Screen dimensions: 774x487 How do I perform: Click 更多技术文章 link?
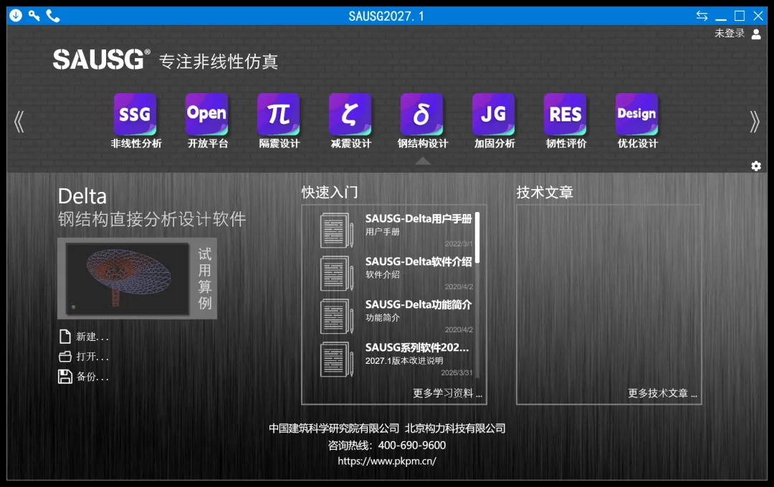[662, 393]
